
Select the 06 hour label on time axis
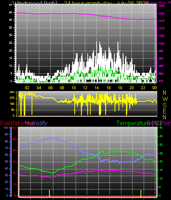50,88
